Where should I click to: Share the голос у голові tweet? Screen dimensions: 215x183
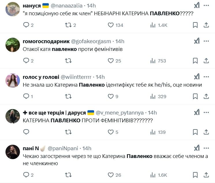point(206,96)
